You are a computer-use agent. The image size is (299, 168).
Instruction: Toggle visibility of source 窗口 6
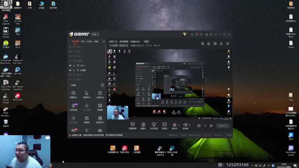tap(70, 75)
